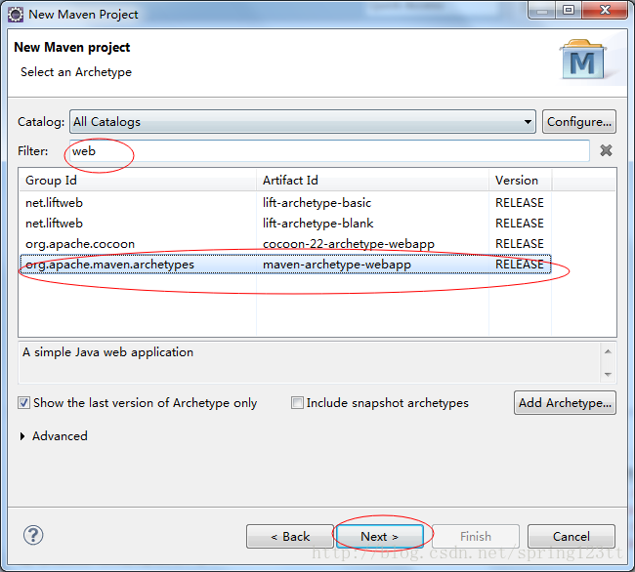
Task: Select the maven-archetype-webapp row
Action: 285,265
